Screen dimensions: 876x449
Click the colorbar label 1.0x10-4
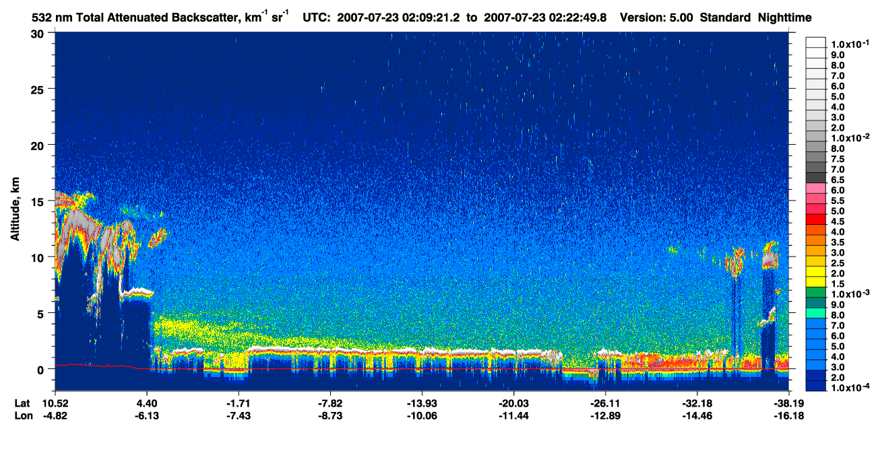[850, 388]
